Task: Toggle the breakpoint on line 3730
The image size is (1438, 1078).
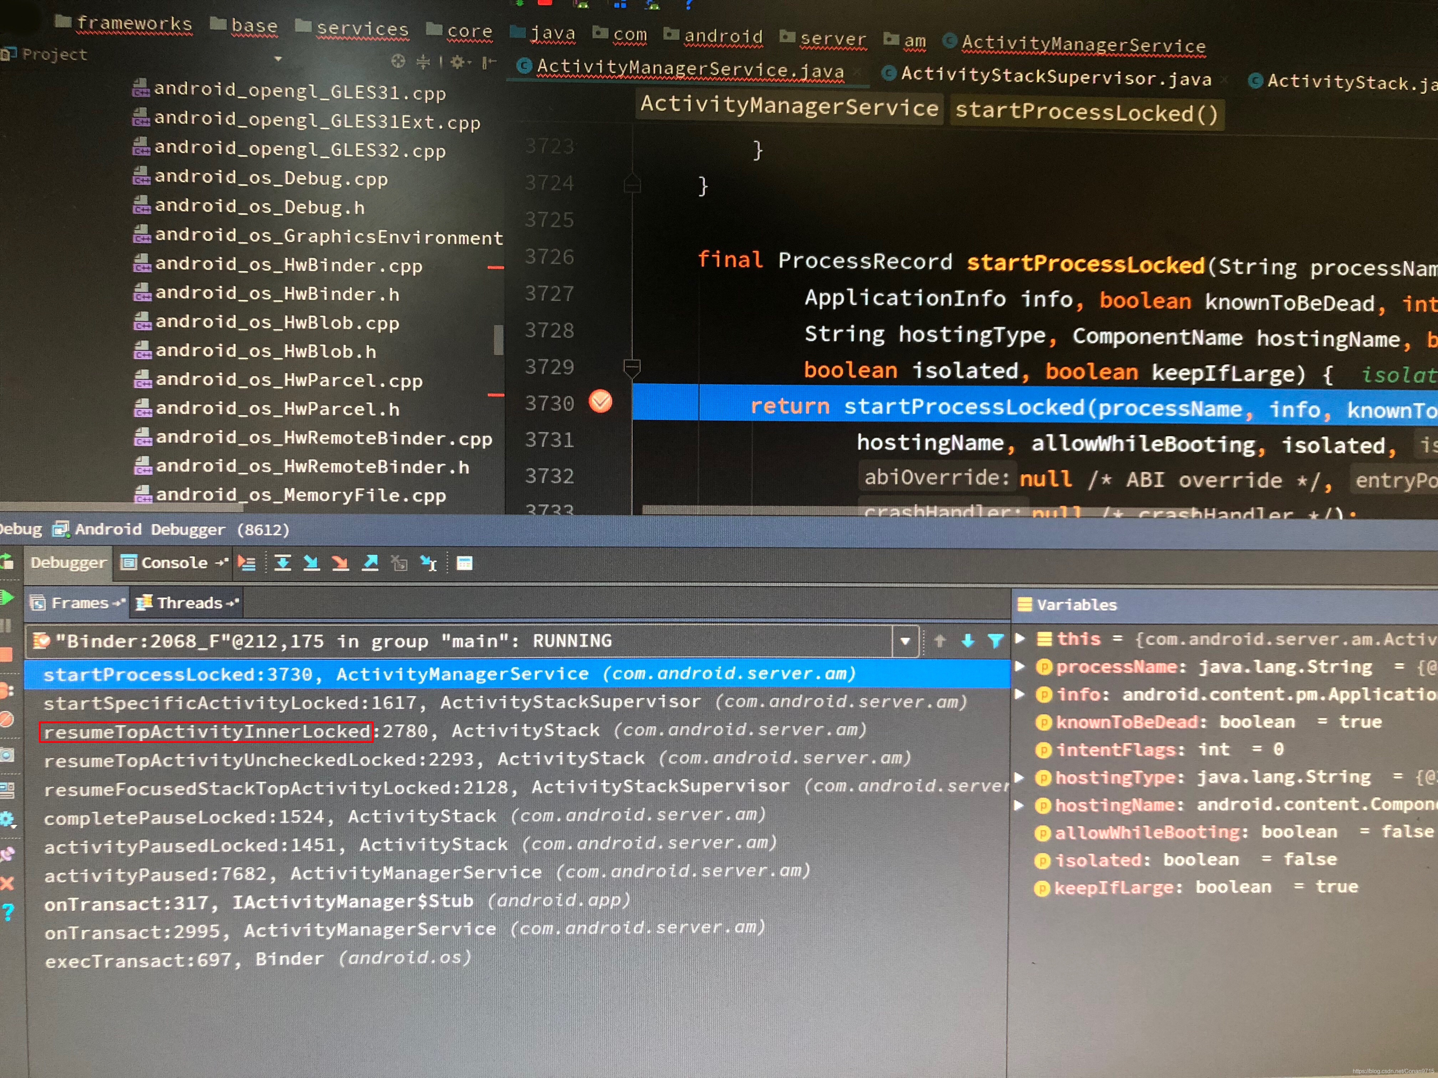Action: [600, 401]
